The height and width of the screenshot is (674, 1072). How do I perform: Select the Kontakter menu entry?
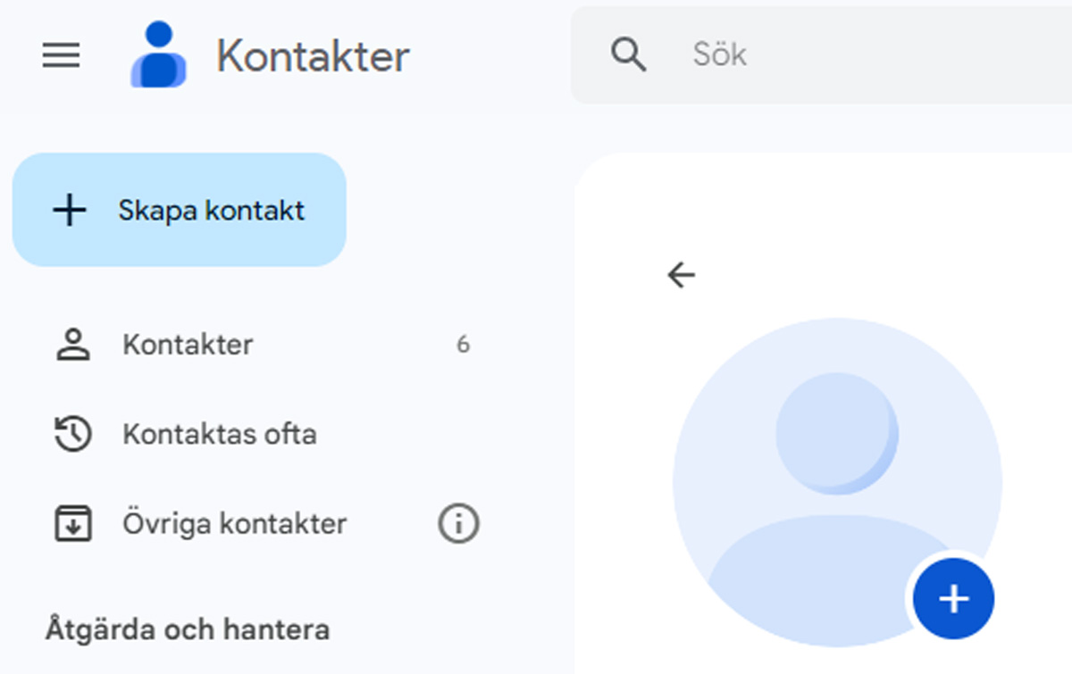coord(188,345)
